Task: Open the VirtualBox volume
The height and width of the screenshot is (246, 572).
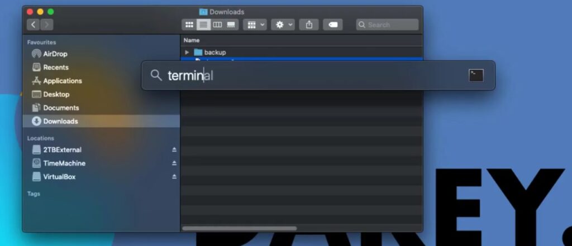Action: click(101, 177)
